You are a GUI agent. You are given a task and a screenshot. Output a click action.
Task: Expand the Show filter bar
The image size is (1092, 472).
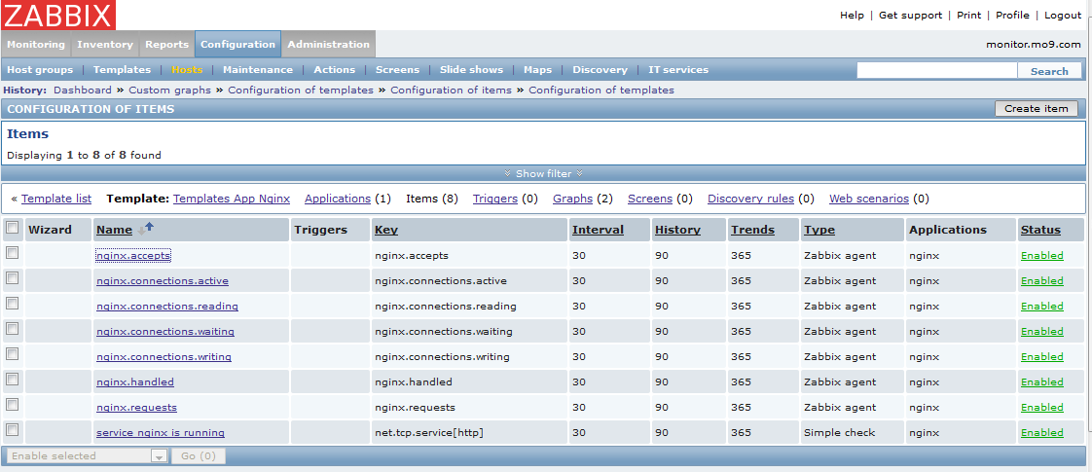(x=543, y=173)
